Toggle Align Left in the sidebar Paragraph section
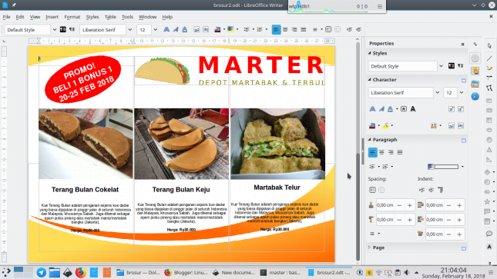The width and height of the screenshot is (497, 279). point(372,152)
